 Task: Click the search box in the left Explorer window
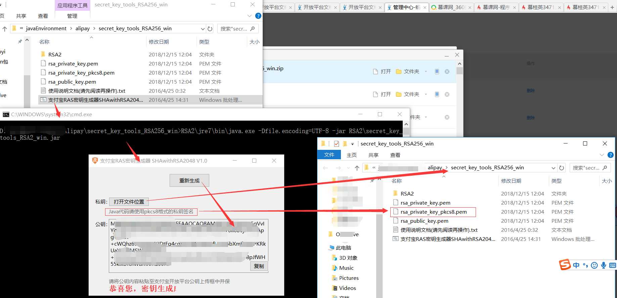(x=238, y=29)
